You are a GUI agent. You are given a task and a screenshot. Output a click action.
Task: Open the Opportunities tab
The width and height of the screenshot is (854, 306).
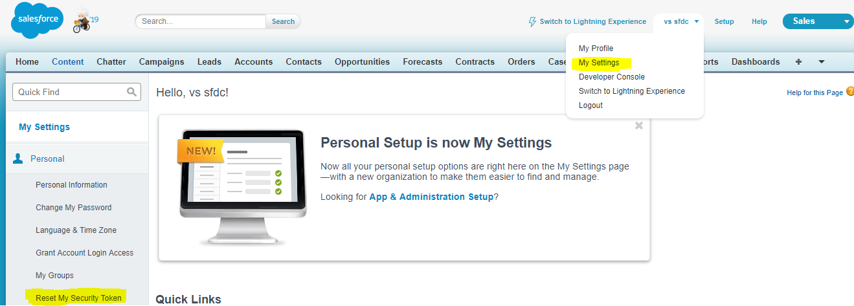tap(362, 62)
